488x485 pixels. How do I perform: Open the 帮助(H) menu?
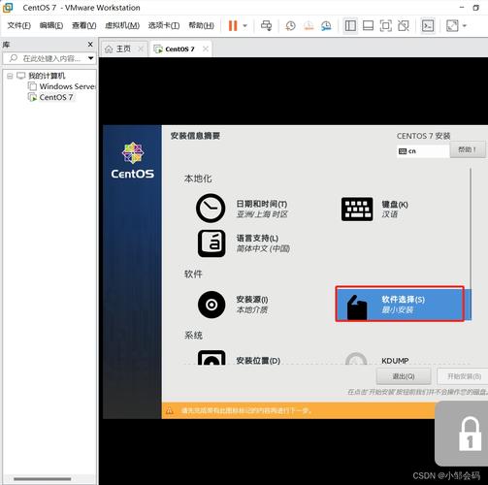tap(201, 25)
